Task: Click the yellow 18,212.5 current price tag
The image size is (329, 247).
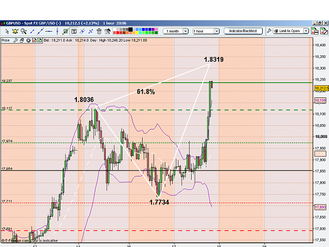Action: coord(322,88)
